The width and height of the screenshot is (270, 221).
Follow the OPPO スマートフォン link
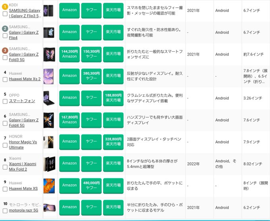click(x=22, y=101)
